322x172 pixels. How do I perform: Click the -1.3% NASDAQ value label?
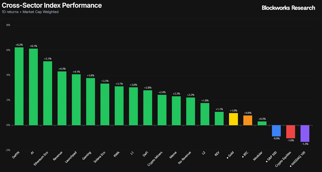tap(305, 144)
